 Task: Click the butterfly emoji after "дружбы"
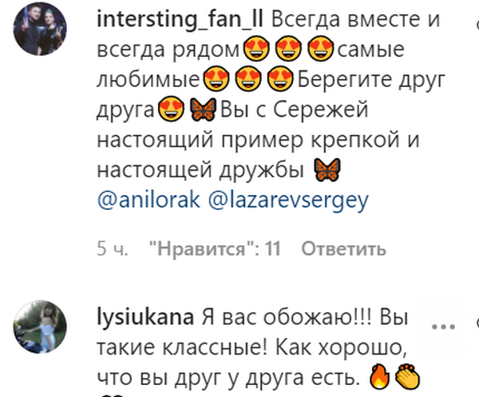click(x=327, y=169)
